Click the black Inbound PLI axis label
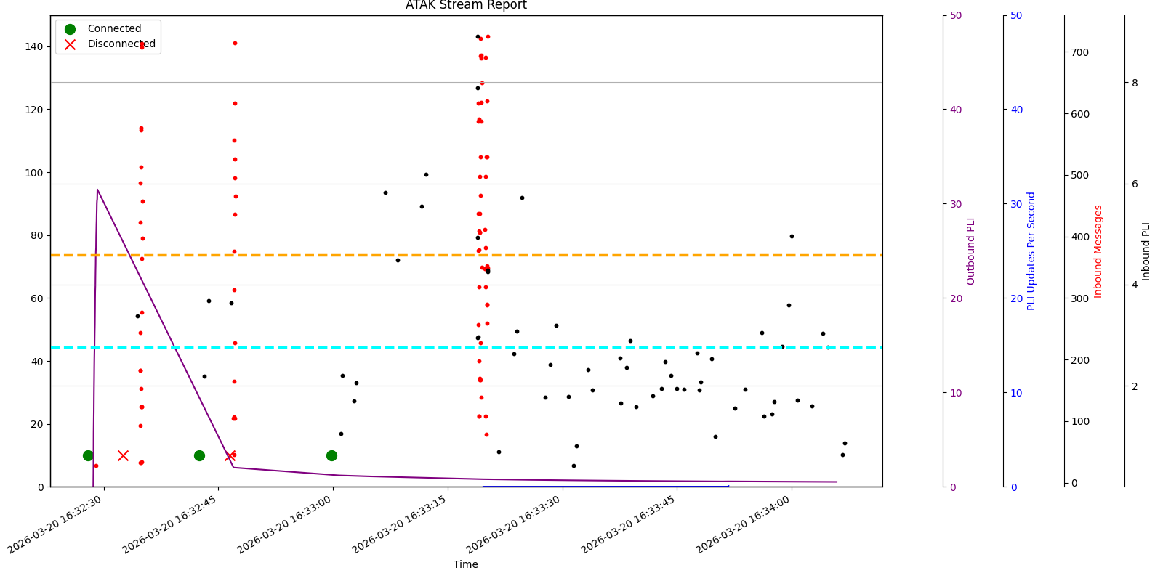The height and width of the screenshot is (581, 1163). [1146, 251]
